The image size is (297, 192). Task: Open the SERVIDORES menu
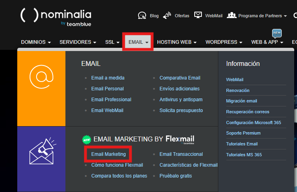click(x=78, y=42)
